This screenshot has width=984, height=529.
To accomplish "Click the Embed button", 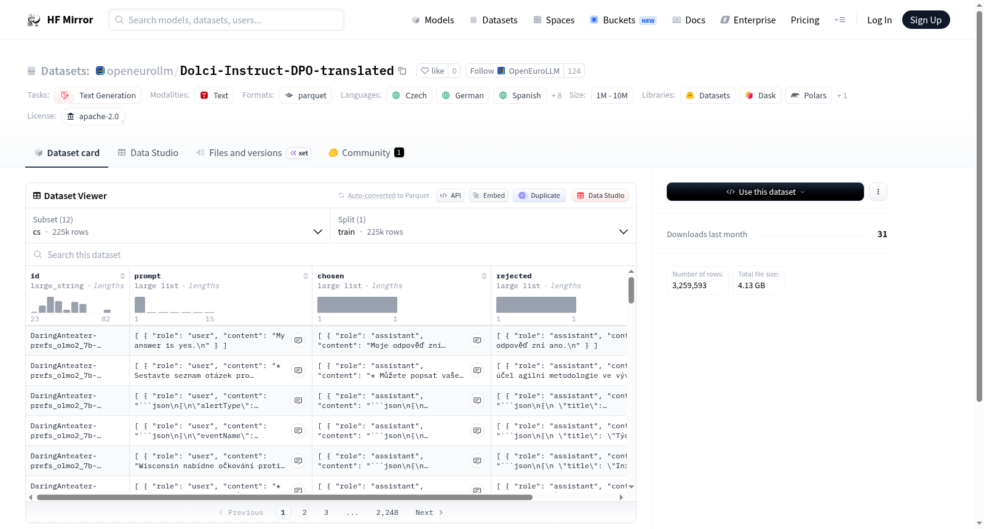I will point(488,195).
